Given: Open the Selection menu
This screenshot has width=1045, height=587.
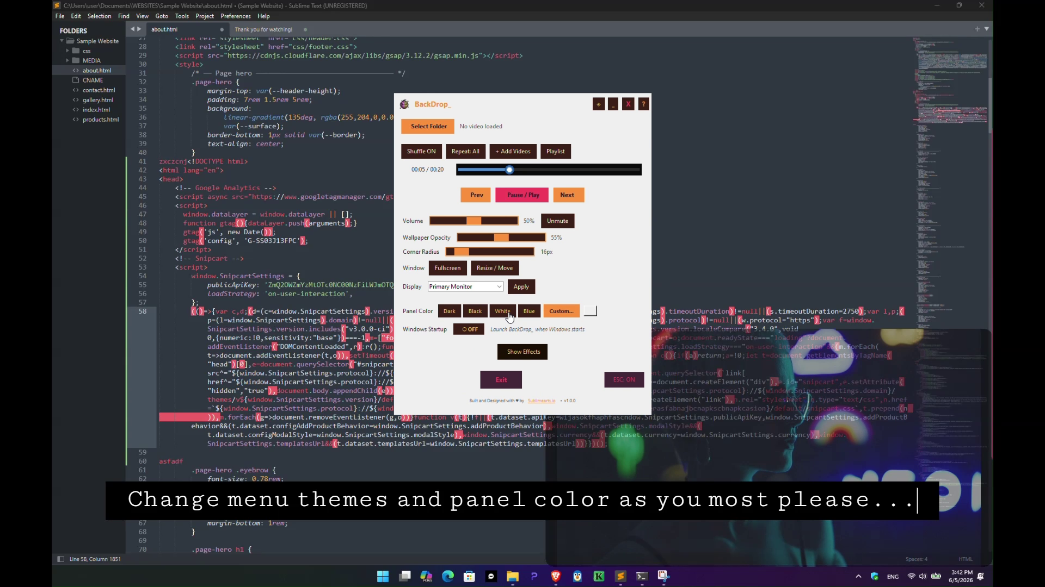Looking at the screenshot, I should [x=100, y=16].
